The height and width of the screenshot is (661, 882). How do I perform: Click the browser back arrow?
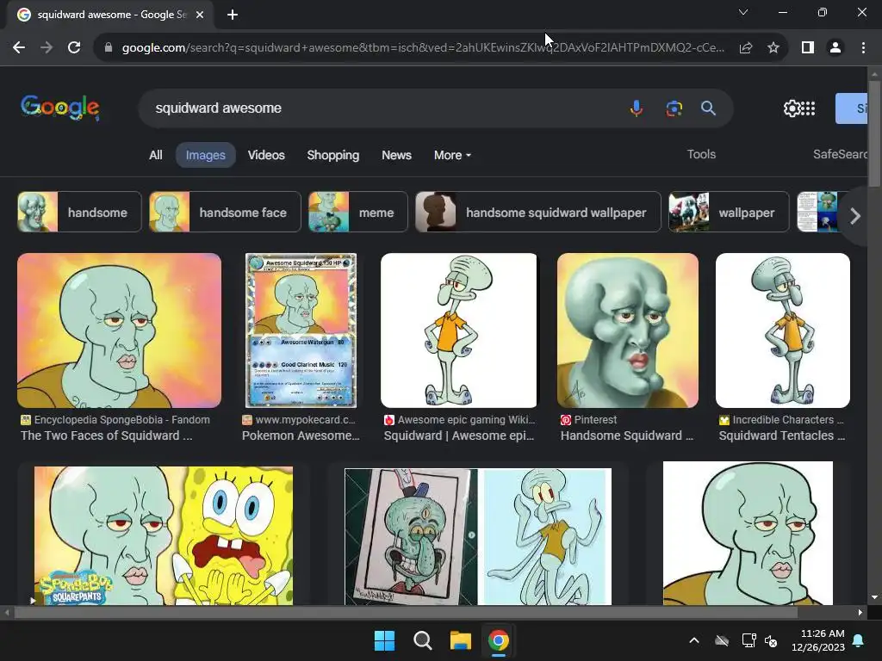pyautogui.click(x=19, y=48)
